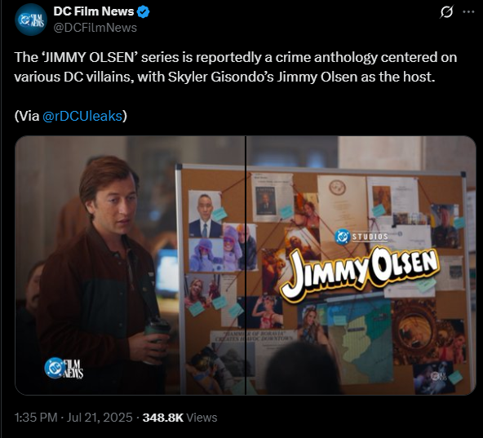
Task: Click the blue verified badge
Action: click(143, 11)
